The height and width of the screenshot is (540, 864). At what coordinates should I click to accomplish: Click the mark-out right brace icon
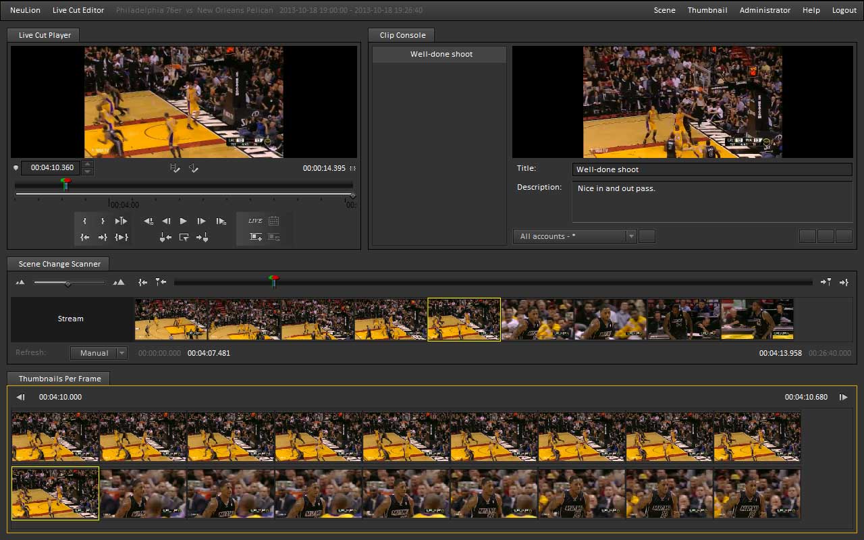point(103,221)
